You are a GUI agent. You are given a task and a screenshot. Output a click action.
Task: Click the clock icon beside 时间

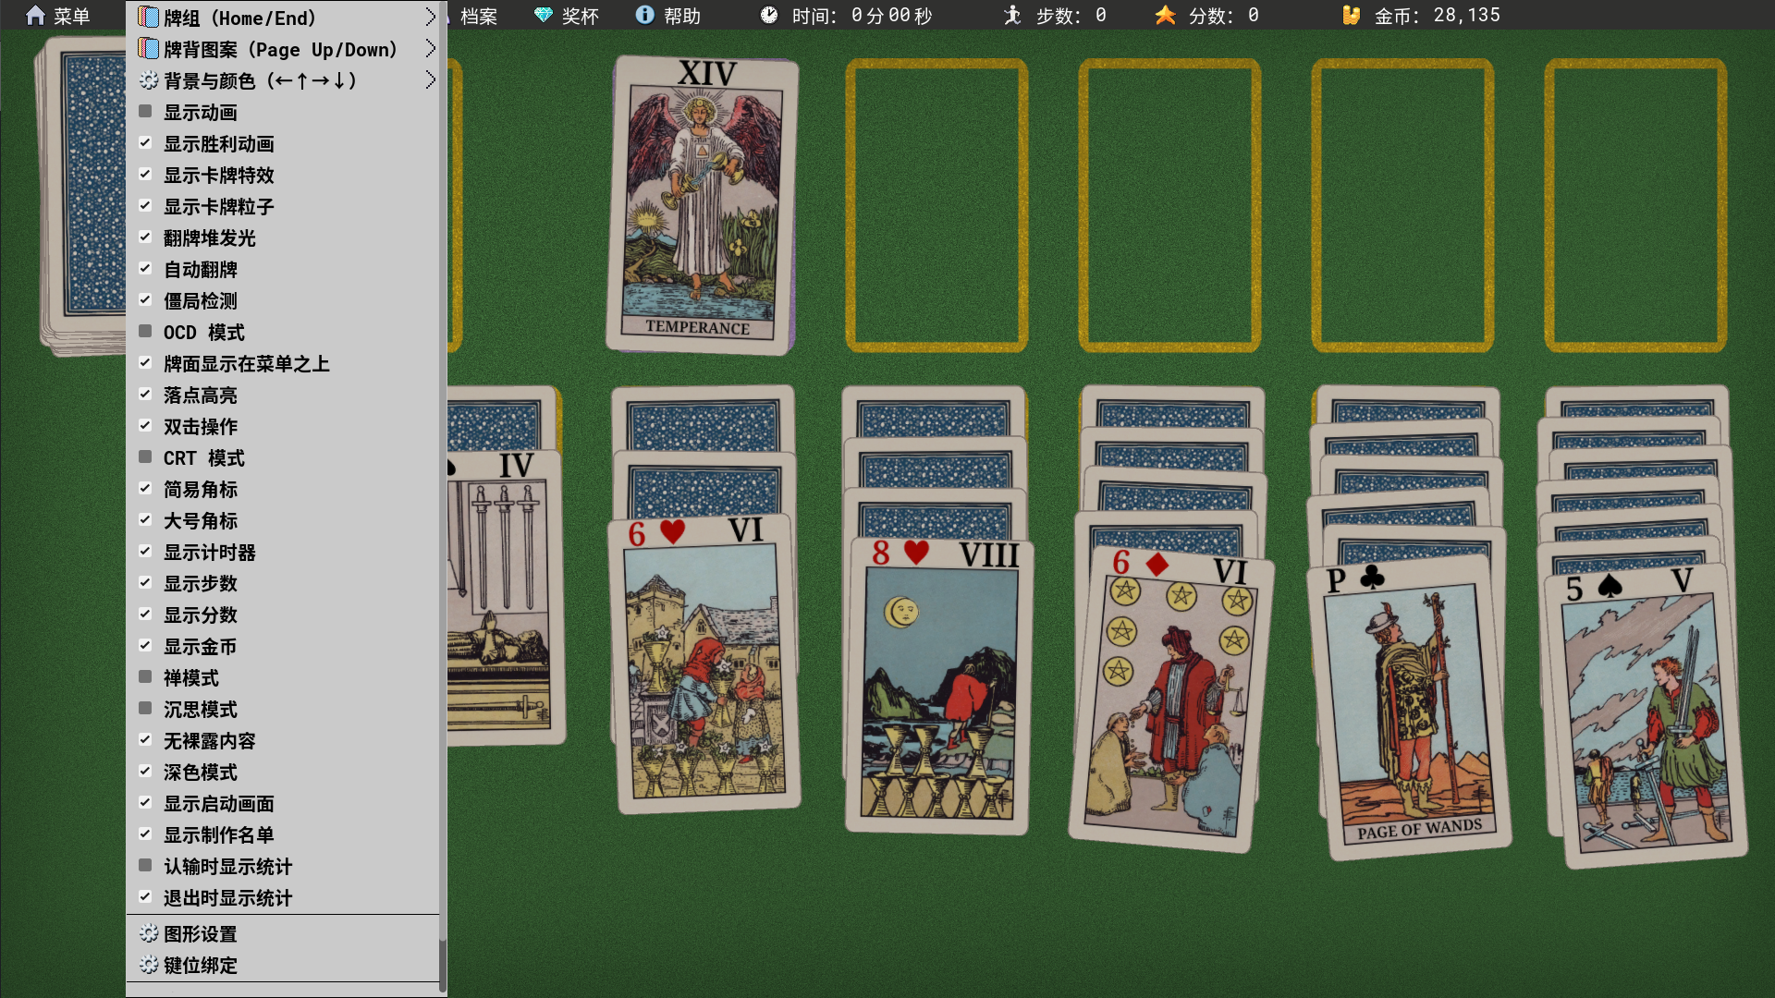click(x=769, y=16)
